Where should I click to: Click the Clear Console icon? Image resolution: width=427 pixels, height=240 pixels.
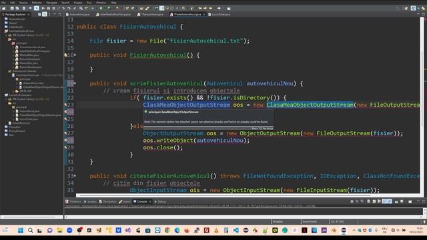pos(368,201)
